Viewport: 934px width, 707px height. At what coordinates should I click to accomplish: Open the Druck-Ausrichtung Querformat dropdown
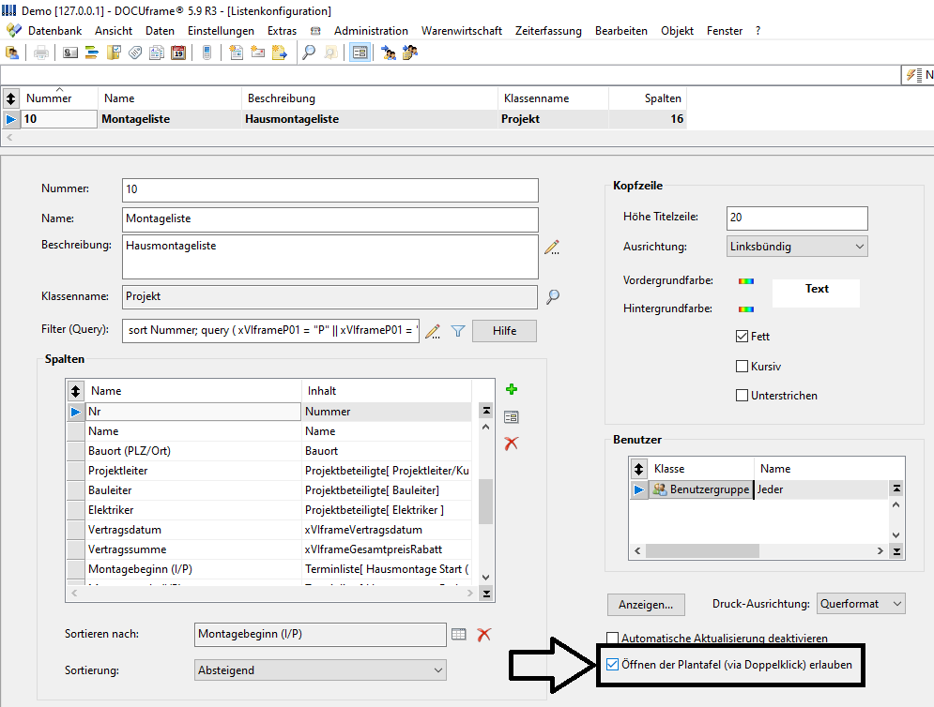pos(861,604)
